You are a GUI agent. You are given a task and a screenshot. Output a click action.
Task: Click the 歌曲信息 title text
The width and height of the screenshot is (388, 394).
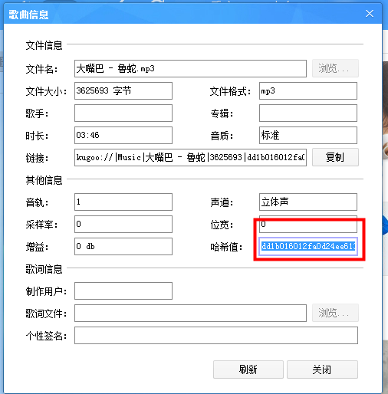(28, 15)
